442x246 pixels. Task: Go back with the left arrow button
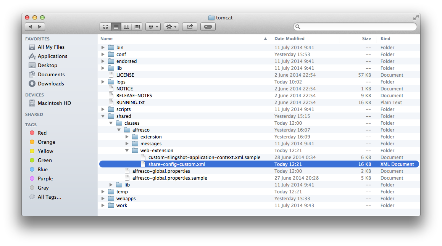click(30, 27)
